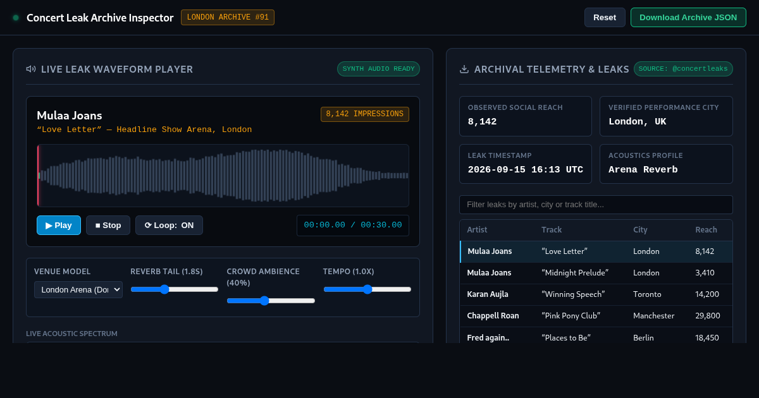Screen dimensions: 759x398
Task: Start playback with the Play button
Action: 59,225
